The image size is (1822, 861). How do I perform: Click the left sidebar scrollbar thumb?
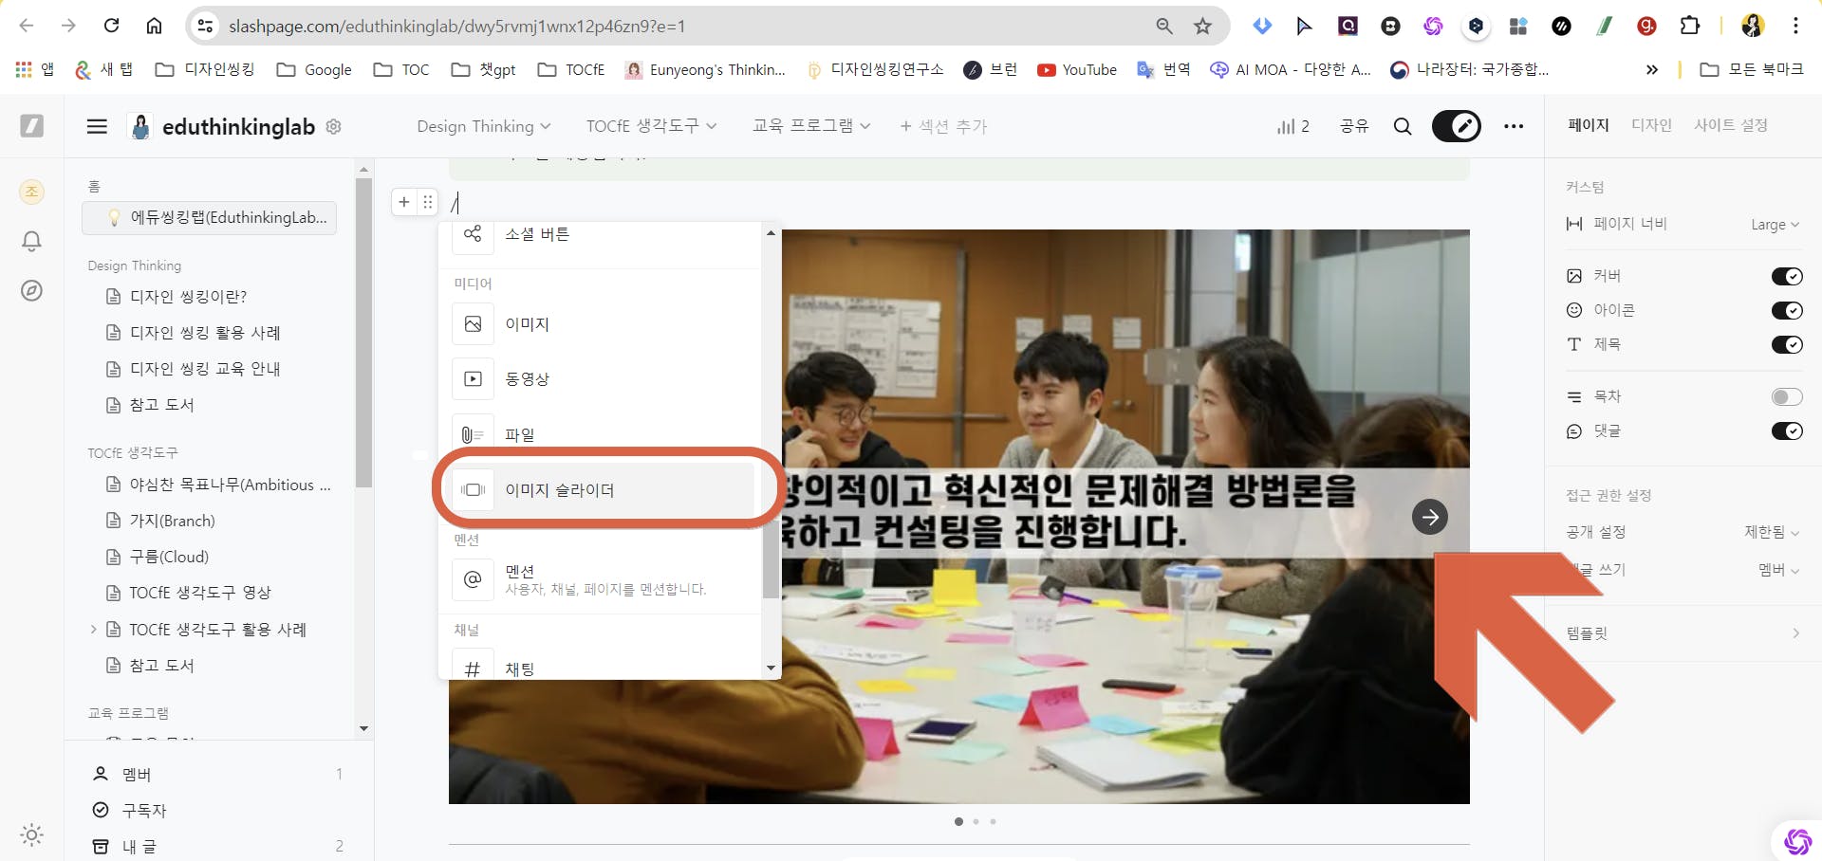coord(363,332)
